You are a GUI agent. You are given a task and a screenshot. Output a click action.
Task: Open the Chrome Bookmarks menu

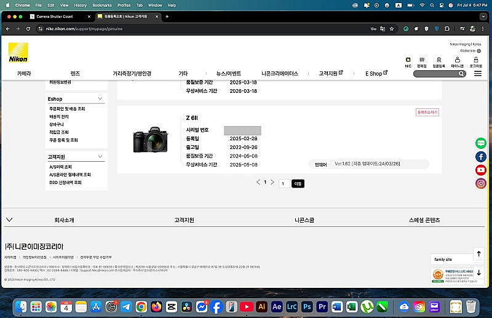pyautogui.click(x=102, y=6)
